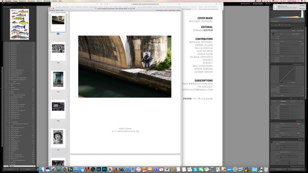Click the Temp slider
Screen dimensions: 308x173
(289, 37)
